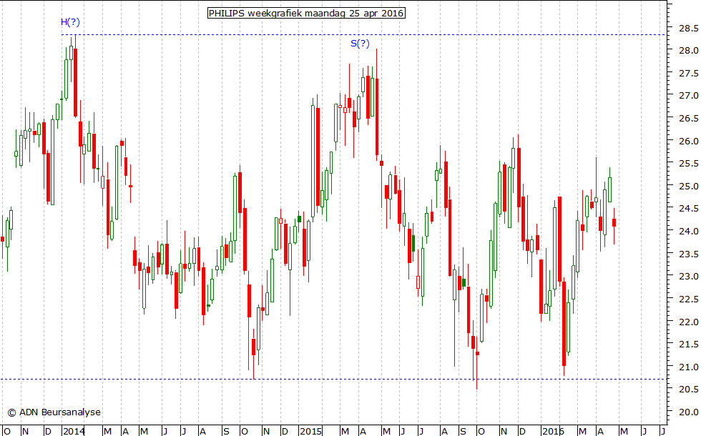Click the 25.0 value on price scale
The width and height of the screenshot is (701, 436).
point(688,187)
